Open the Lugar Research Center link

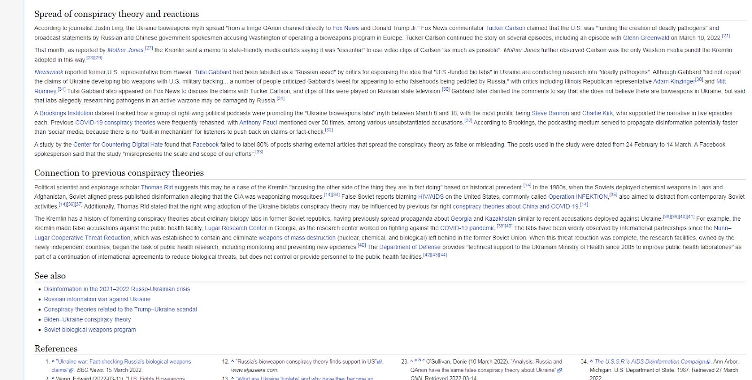[x=235, y=228]
